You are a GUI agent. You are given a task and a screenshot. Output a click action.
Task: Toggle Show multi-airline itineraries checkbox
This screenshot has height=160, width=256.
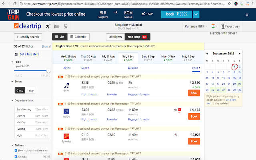(16, 150)
